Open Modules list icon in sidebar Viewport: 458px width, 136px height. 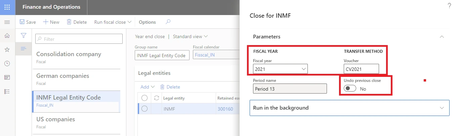coord(7,91)
